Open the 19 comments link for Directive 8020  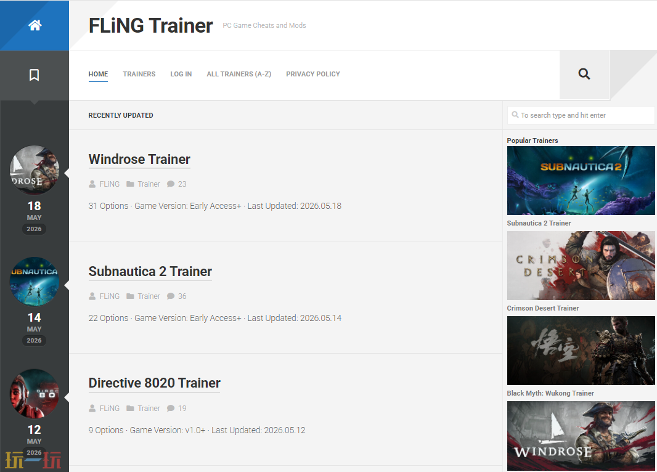tap(182, 409)
